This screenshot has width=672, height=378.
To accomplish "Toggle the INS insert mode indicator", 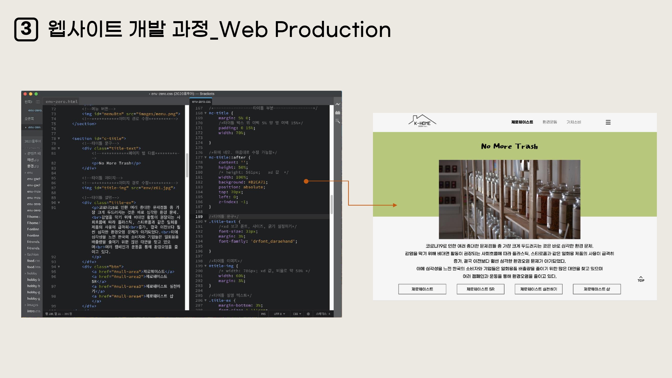I will (x=263, y=314).
